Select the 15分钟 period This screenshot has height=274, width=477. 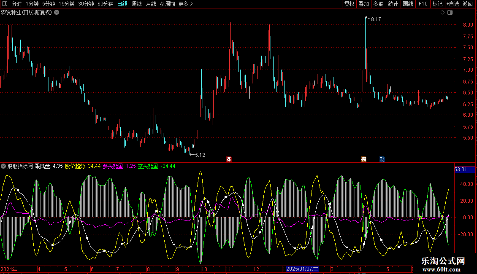tap(67, 4)
